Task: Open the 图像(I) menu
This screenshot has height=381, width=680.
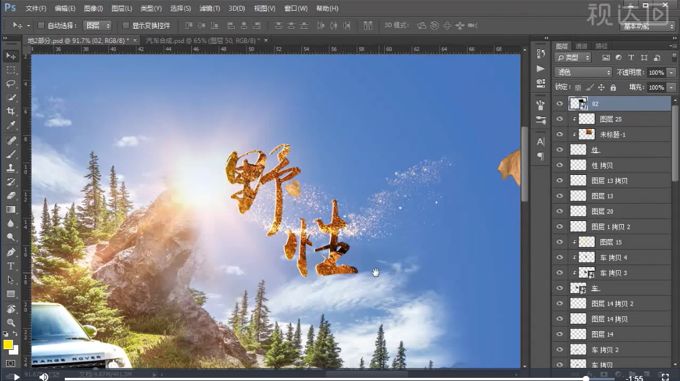Action: click(x=93, y=8)
